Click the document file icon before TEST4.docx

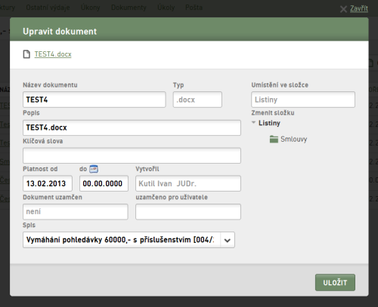tap(26, 54)
